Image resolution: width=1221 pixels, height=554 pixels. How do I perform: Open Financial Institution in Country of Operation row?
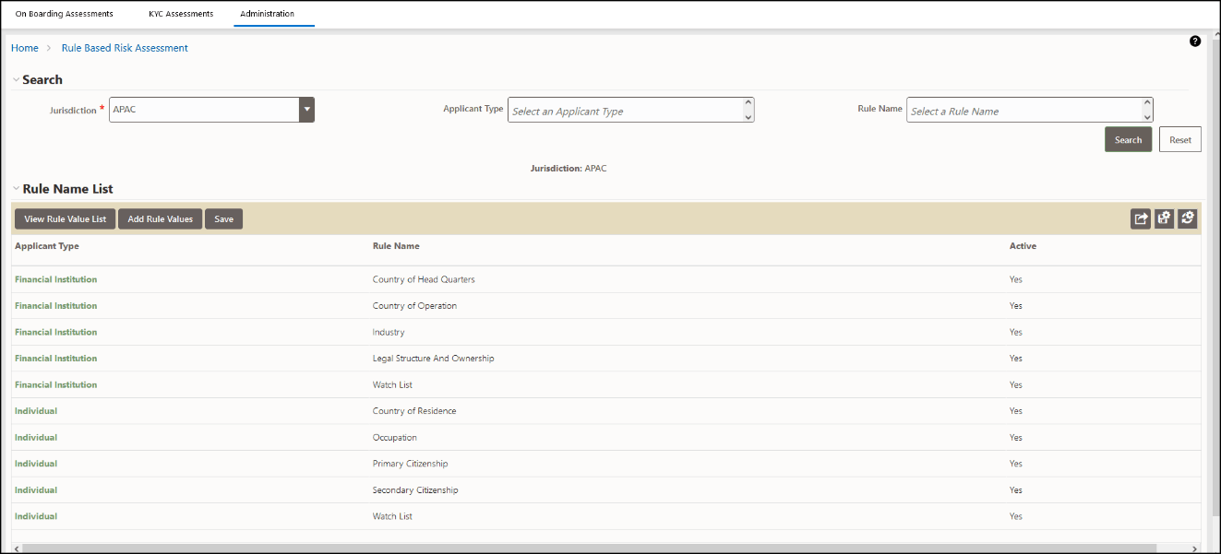point(55,306)
